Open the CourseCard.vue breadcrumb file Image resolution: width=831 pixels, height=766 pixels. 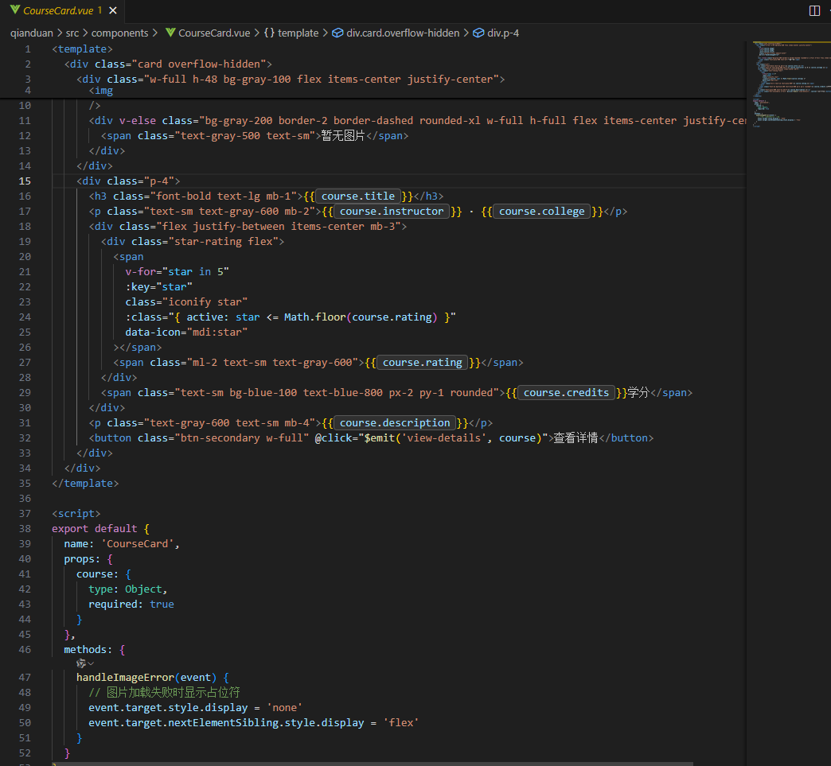[x=214, y=33]
